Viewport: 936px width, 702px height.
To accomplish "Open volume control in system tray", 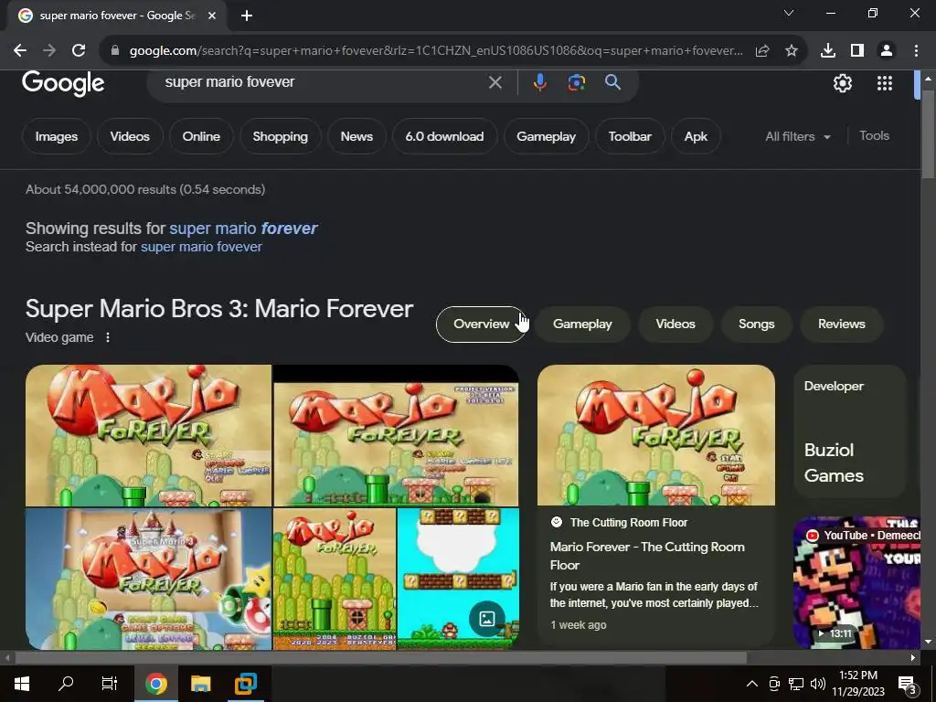I will tap(818, 684).
